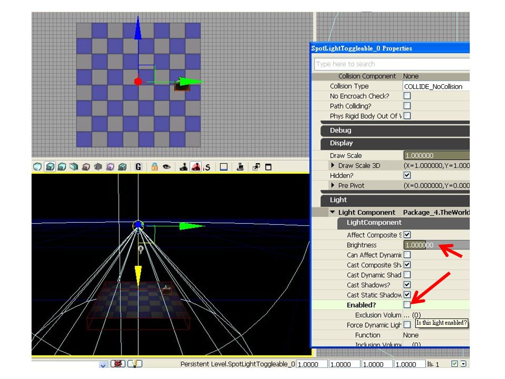This screenshot has height=379, width=505.
Task: Check the Enabled? checkbox for the light
Action: point(407,305)
